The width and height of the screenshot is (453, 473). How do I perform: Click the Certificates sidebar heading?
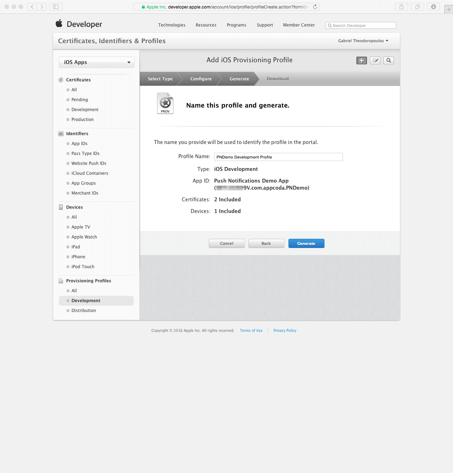[79, 80]
